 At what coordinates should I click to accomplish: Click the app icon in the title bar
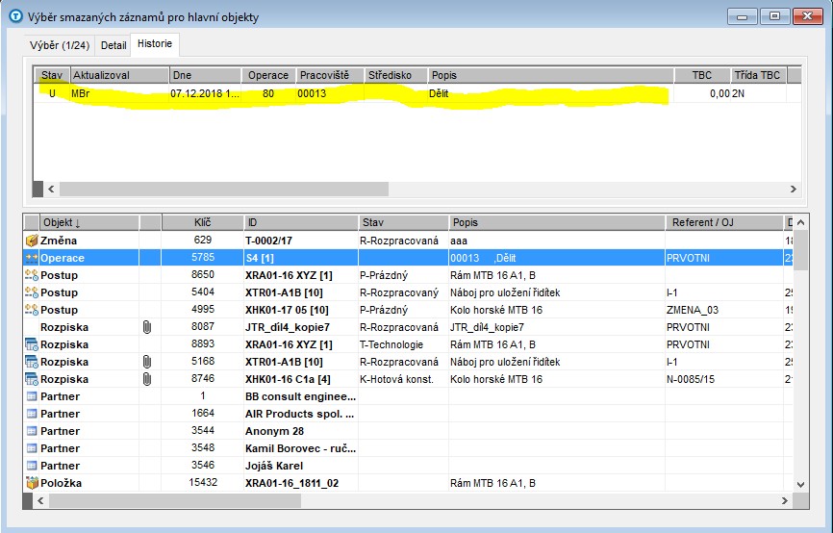pyautogui.click(x=15, y=16)
